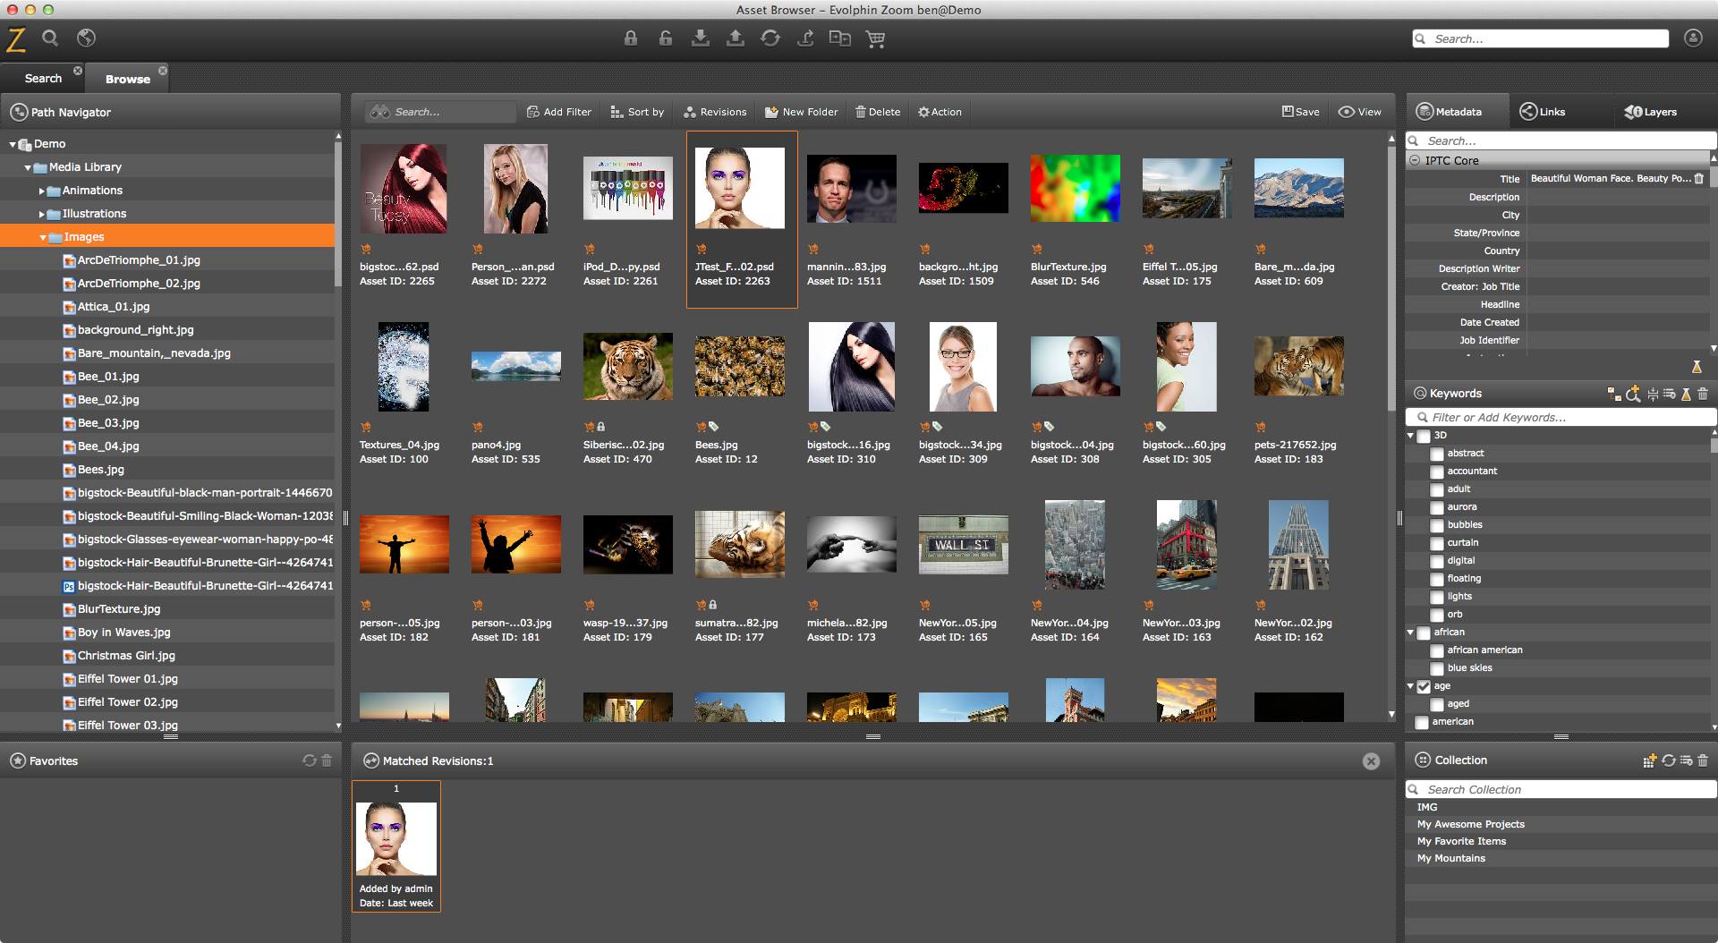Image resolution: width=1718 pixels, height=943 pixels.
Task: Collapse the Media Library folder
Action: 28,167
